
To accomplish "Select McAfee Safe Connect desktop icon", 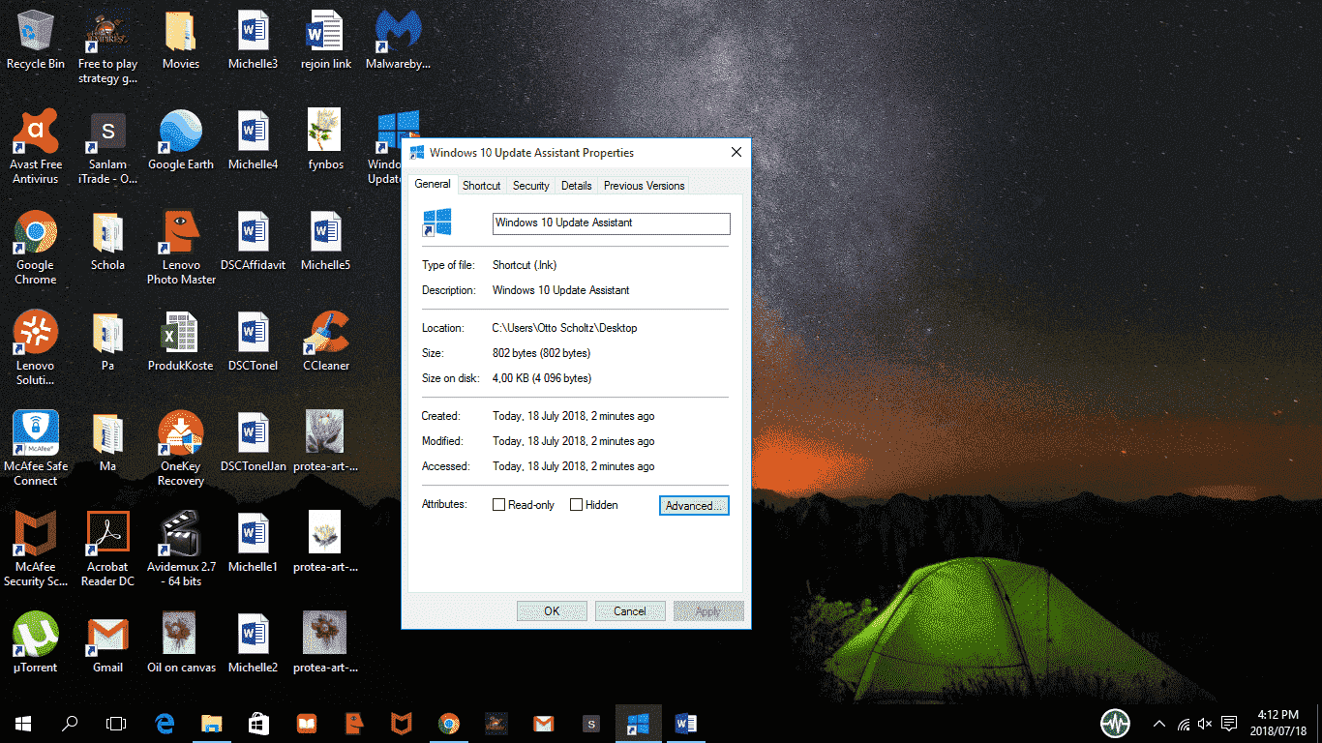I will tap(36, 449).
